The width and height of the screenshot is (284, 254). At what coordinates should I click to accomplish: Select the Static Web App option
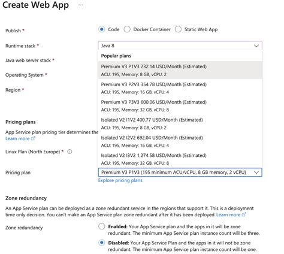[x=178, y=29]
